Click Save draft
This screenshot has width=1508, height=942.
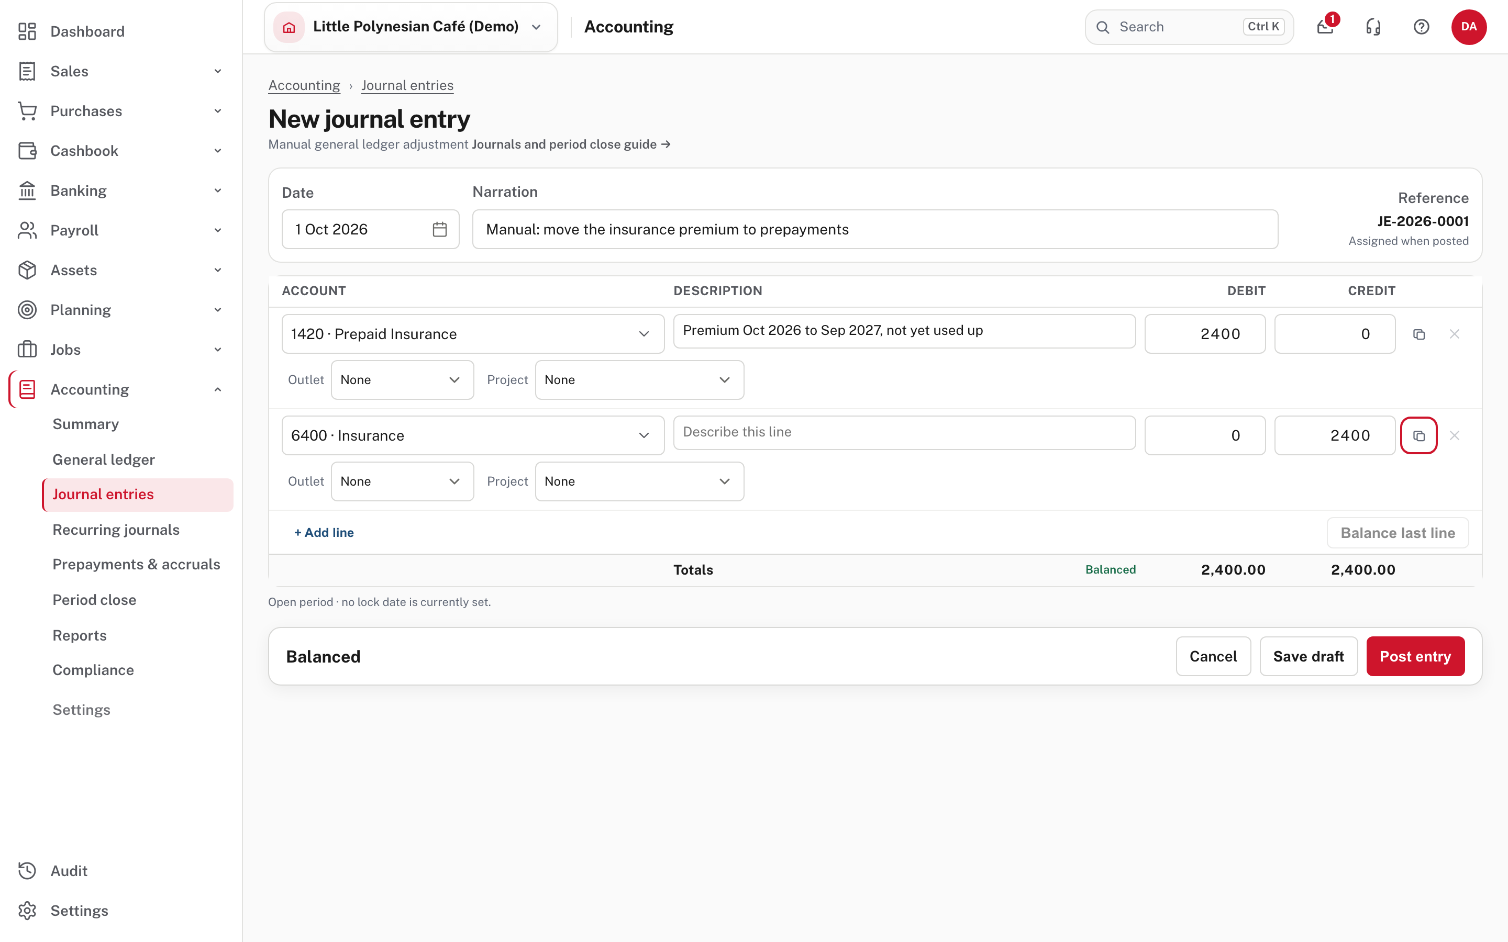[1309, 657]
